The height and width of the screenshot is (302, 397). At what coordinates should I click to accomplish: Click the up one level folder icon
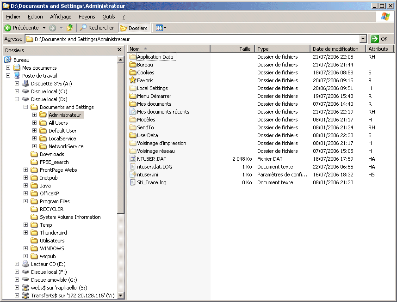pos(70,28)
